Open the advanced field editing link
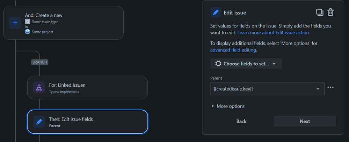This screenshot has height=142, width=349. click(233, 50)
